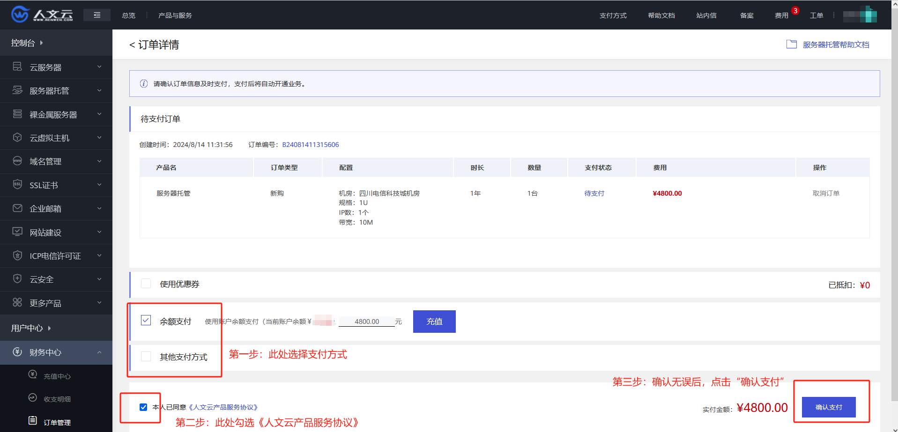Toggle the 本人已同意 agreement checkbox
Viewport: 898px width, 432px height.
pos(143,407)
